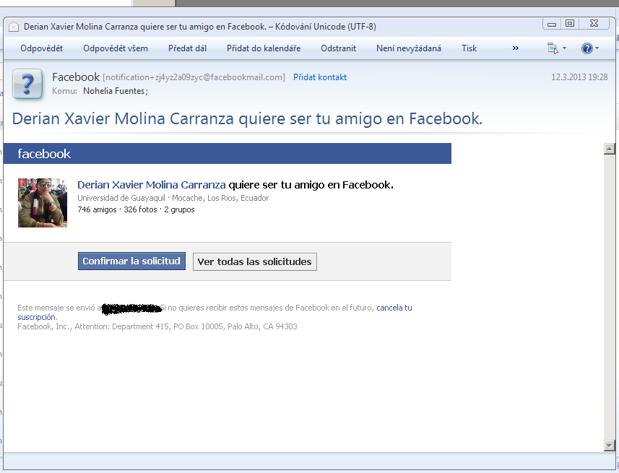The width and height of the screenshot is (619, 473).
Task: Maximize the email message window
Action: 570,24
